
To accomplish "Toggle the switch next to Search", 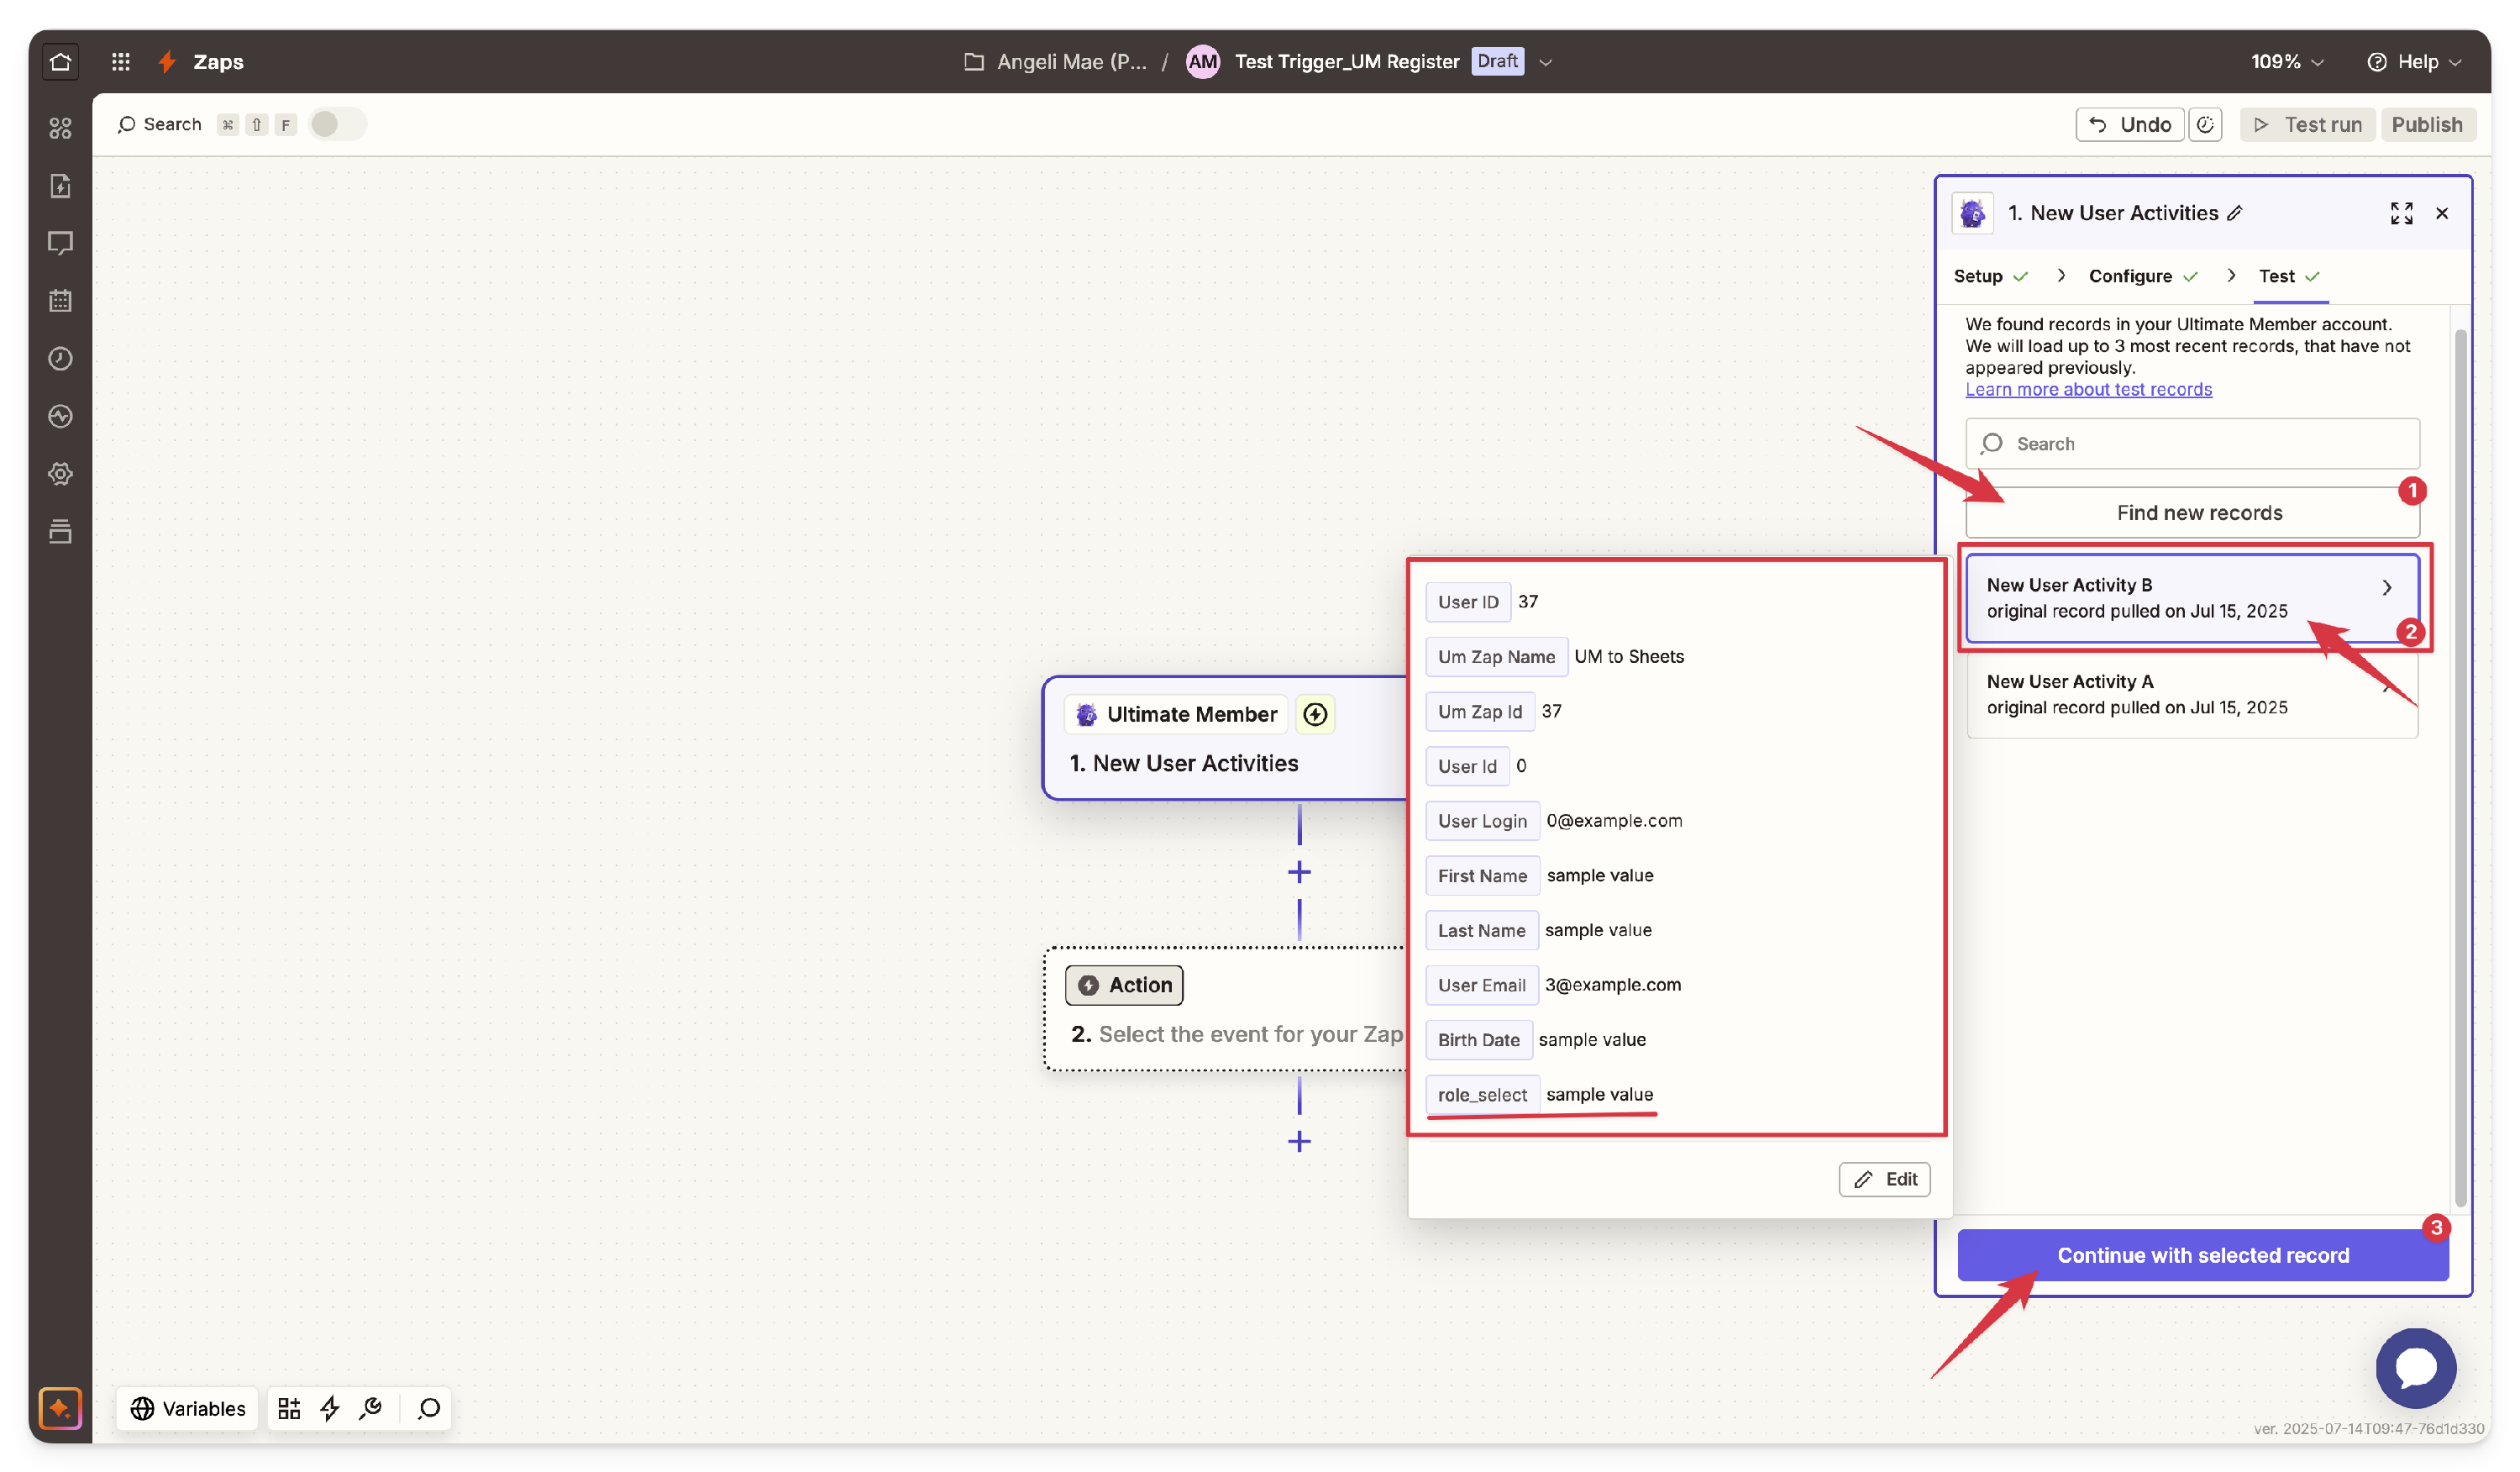I will coord(337,124).
